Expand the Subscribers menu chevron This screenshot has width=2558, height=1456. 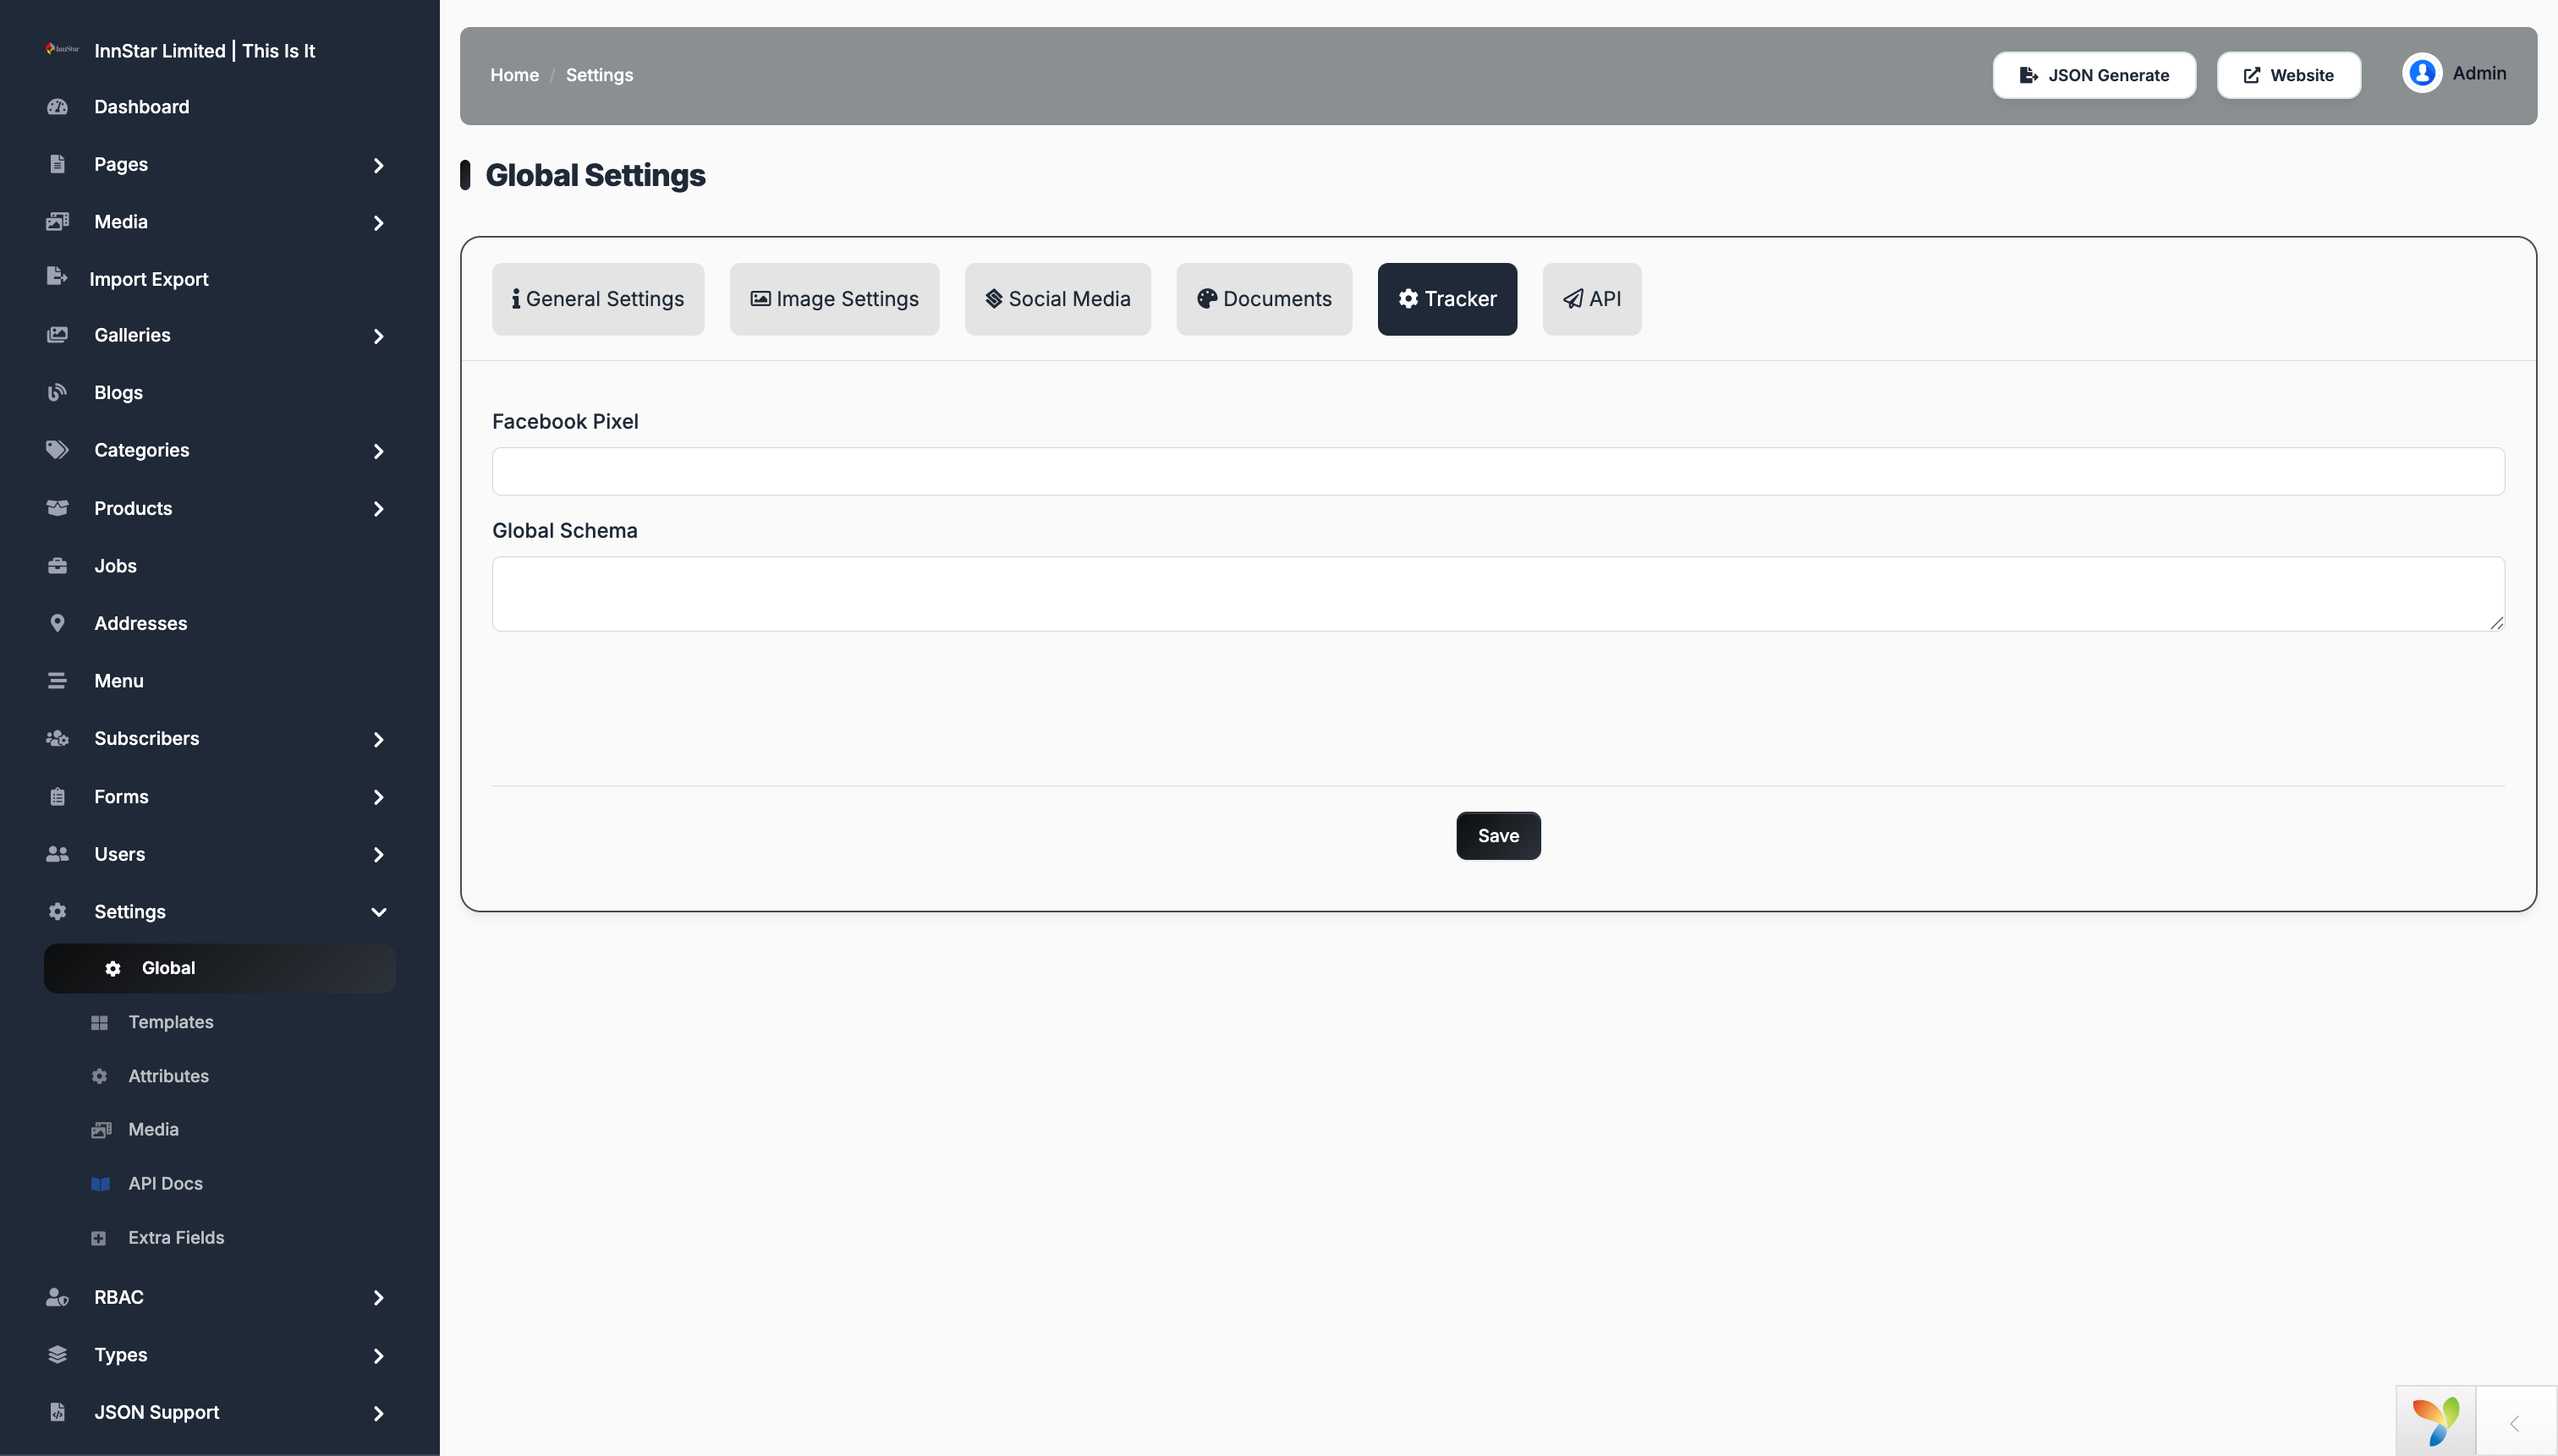378,739
